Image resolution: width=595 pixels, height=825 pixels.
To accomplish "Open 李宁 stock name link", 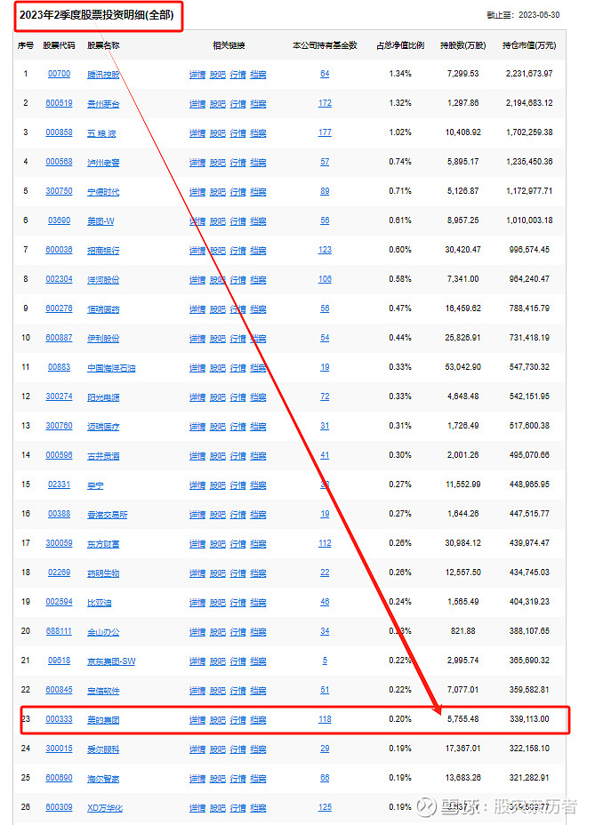I will 95,485.
